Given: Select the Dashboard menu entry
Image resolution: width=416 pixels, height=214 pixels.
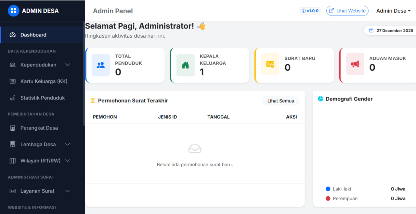Looking at the screenshot, I should (33, 35).
